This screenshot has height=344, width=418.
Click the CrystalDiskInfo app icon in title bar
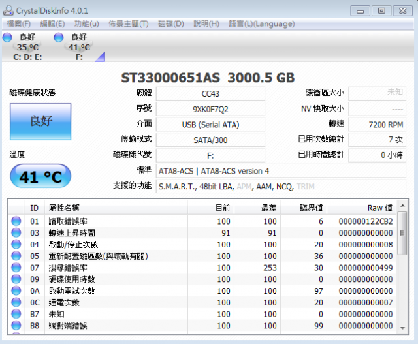coord(8,10)
